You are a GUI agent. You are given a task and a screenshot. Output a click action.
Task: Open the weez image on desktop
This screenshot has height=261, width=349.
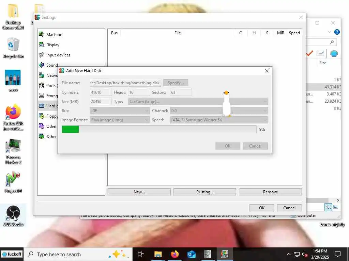(13, 81)
